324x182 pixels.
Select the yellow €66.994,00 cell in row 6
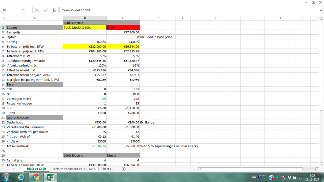coord(123,47)
